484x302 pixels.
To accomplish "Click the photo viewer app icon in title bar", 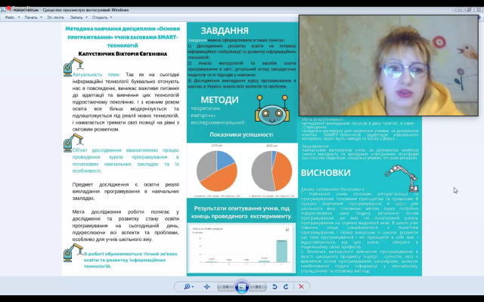I will (4, 10).
